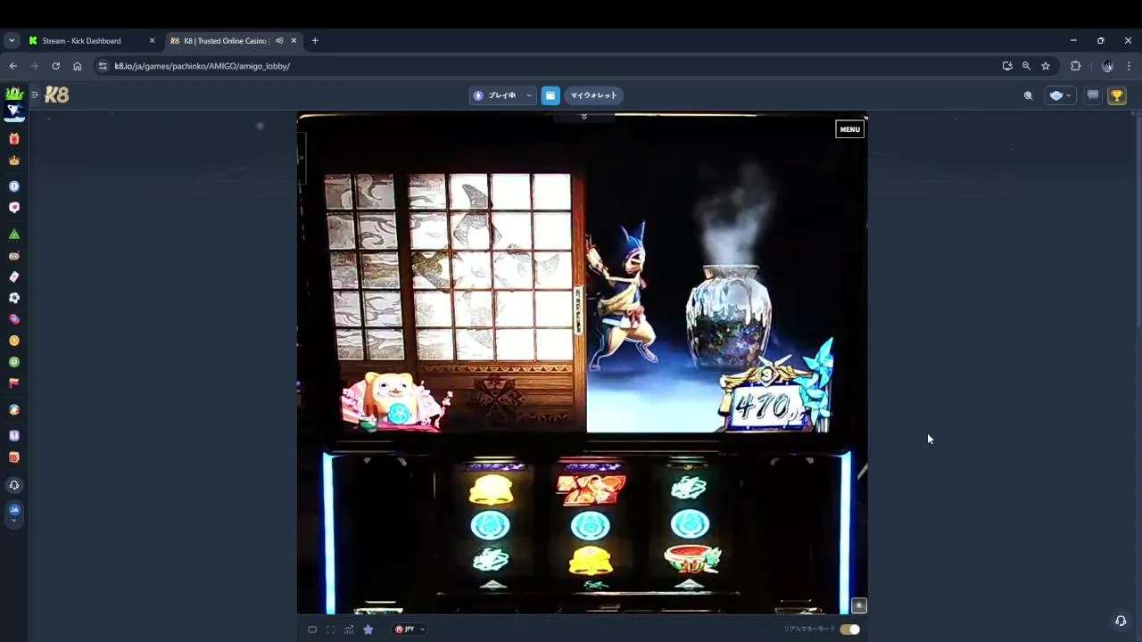Expand the JA language selector in sidebar
1142x642 pixels.
tap(13, 514)
